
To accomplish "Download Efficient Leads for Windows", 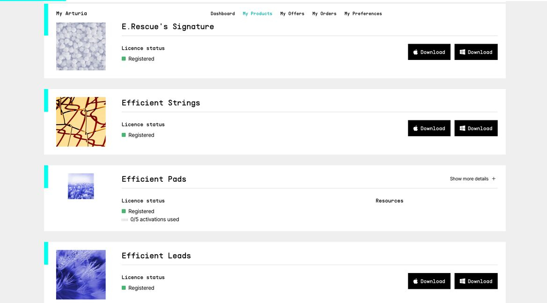I will (x=476, y=281).
